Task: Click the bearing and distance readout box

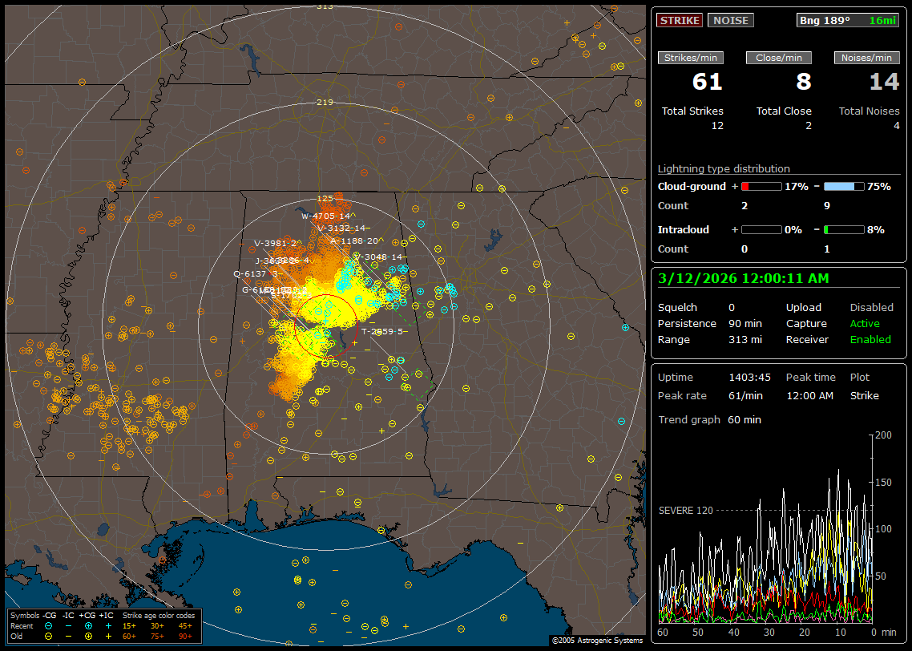Action: (848, 20)
